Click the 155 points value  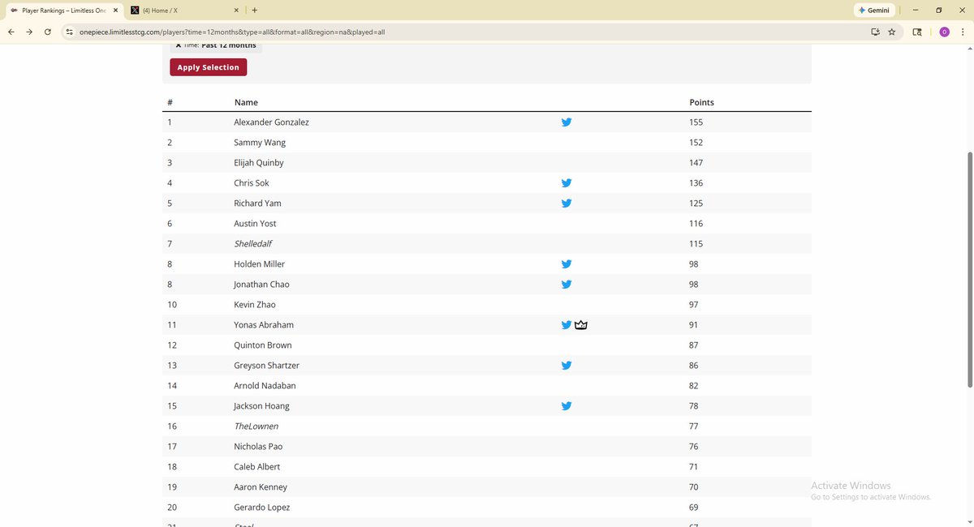[x=696, y=122]
